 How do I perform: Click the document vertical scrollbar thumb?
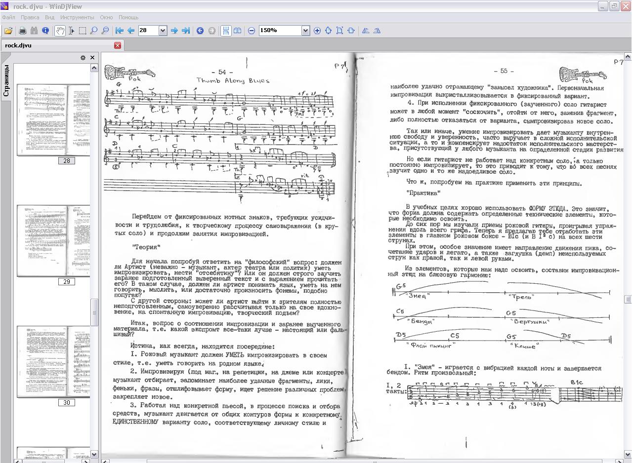coord(628,300)
